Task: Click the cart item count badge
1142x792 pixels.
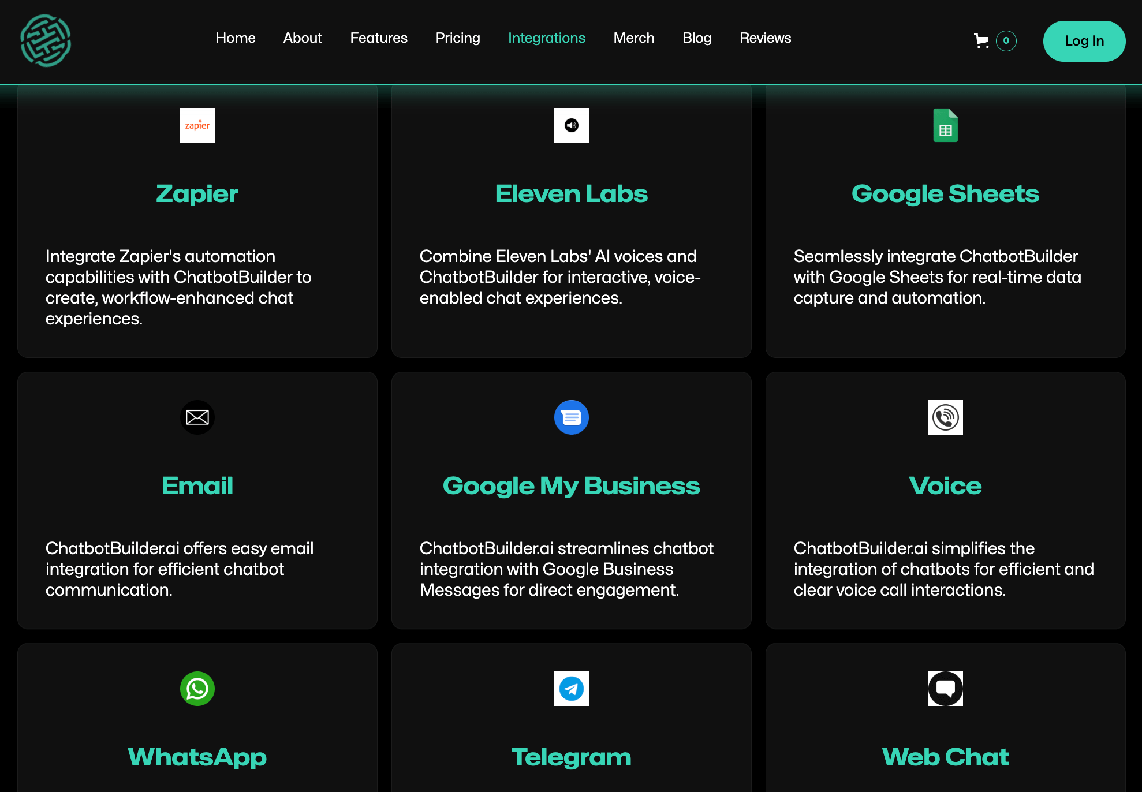Action: click(1006, 41)
